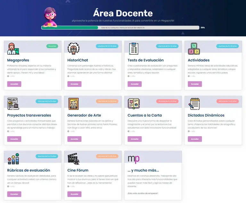Open Generador de Arte via Acceder button
The width and height of the screenshot is (246, 203).
[x=74, y=139]
